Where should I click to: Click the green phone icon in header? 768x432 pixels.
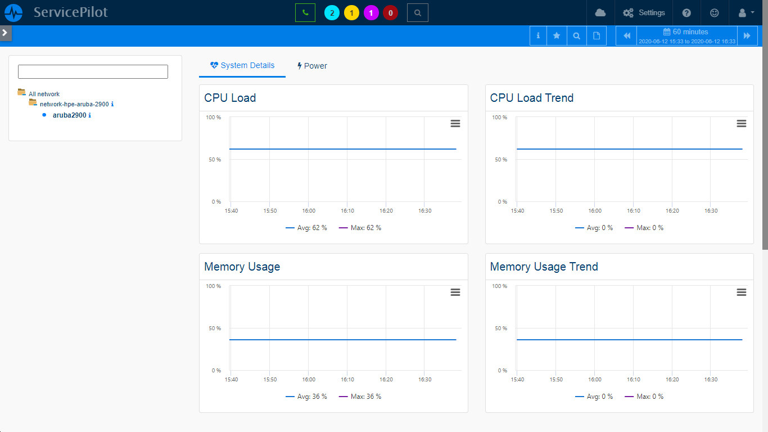[305, 12]
